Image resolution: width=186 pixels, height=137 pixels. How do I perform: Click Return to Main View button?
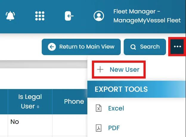pos(81,47)
